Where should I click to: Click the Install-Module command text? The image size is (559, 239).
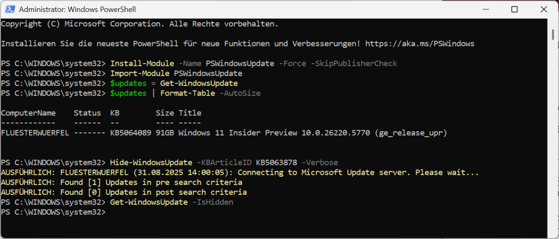click(142, 64)
